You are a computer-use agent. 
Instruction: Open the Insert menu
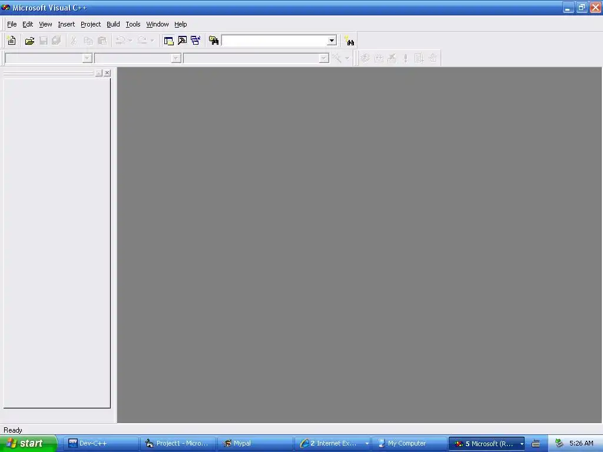pos(66,24)
